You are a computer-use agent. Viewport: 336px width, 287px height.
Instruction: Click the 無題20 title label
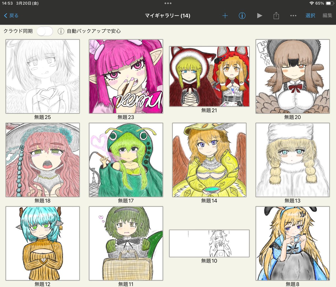[293, 117]
